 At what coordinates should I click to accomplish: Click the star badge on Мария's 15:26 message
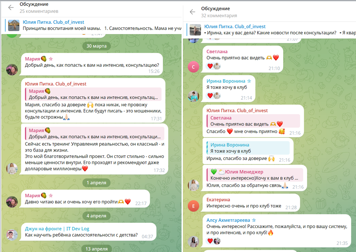click(51, 59)
